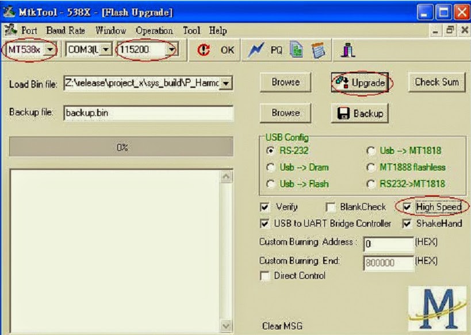Minimize the MtkTool main window
This screenshot has height=335, width=471.
point(425,13)
